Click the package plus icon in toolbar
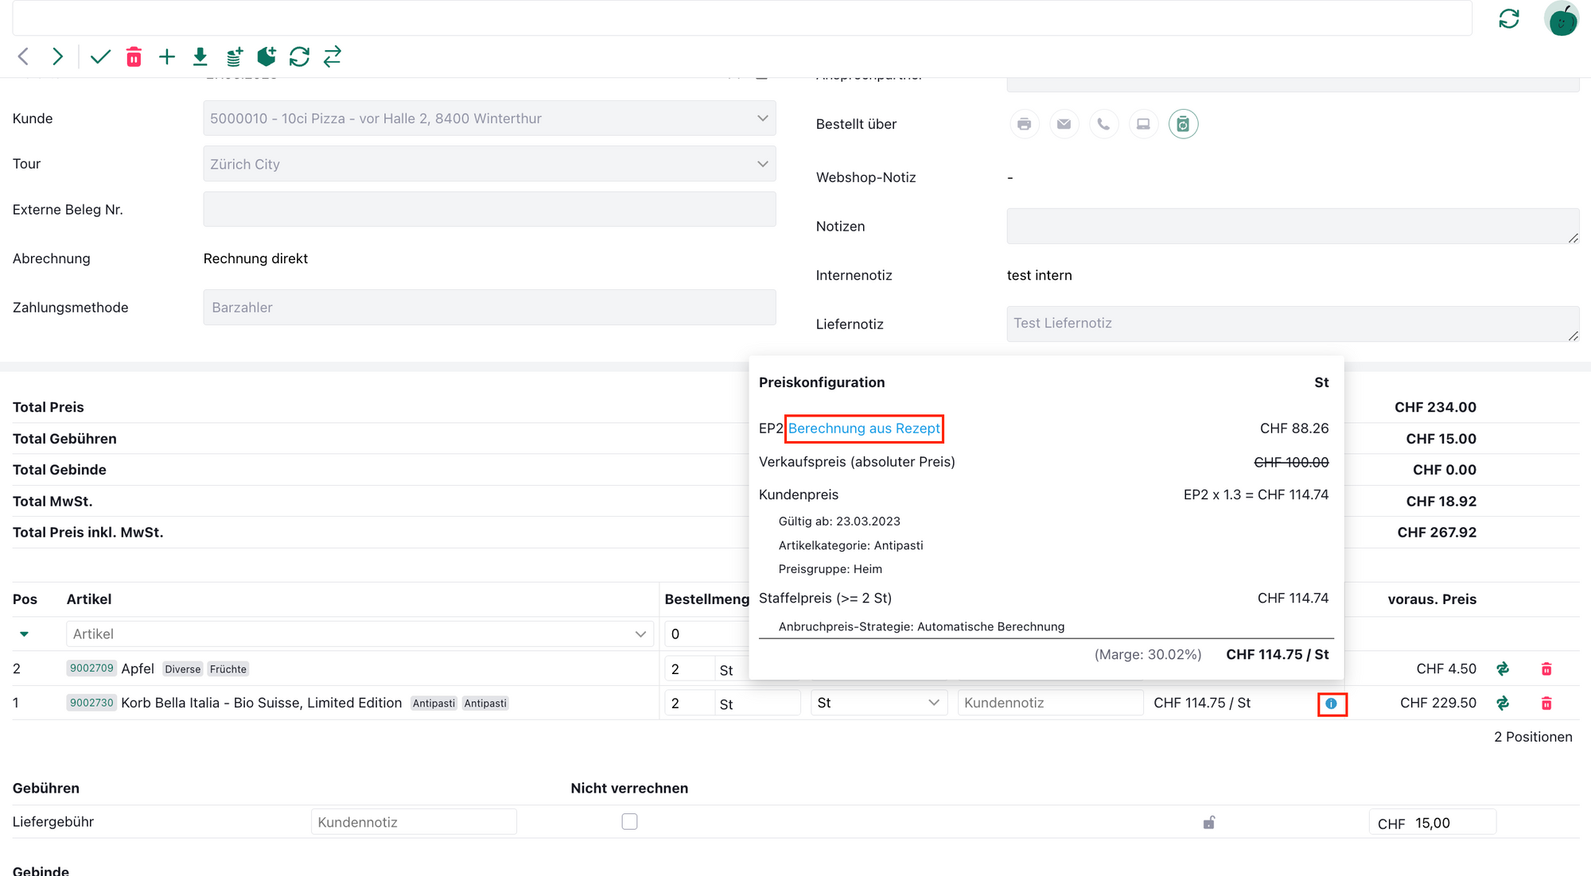This screenshot has width=1591, height=876. [x=266, y=56]
